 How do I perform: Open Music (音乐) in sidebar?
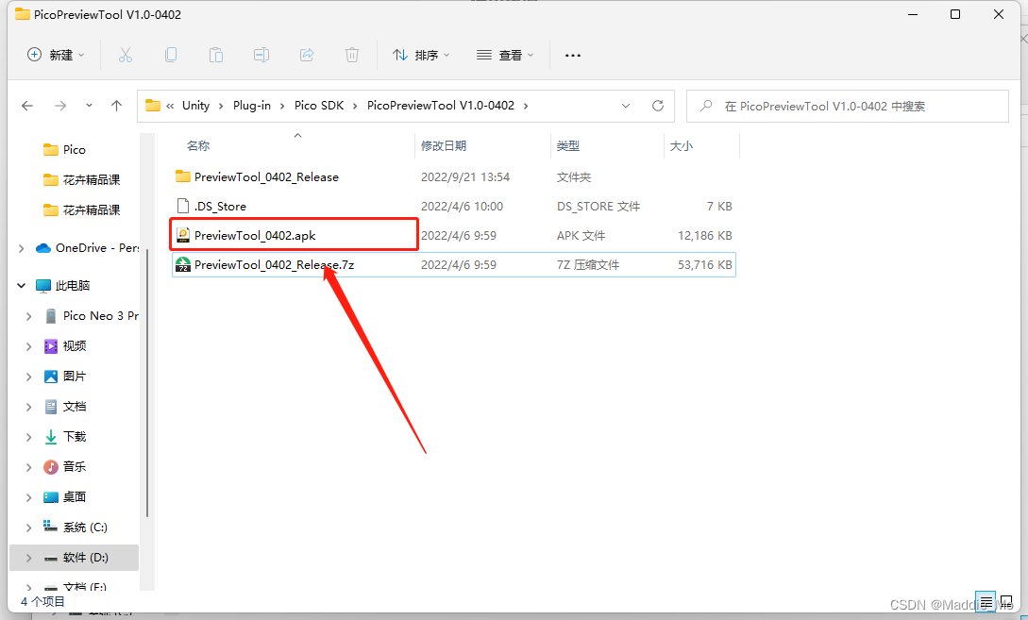[65, 466]
